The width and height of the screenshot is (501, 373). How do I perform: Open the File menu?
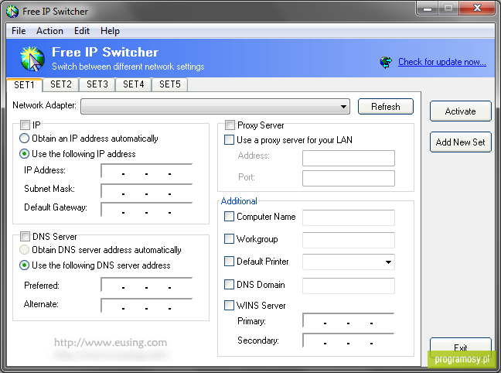(19, 31)
